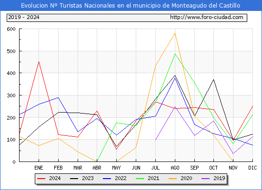This screenshot has width=262, height=190.
Task: Click the FEB month axis label
Action: click(x=58, y=168)
